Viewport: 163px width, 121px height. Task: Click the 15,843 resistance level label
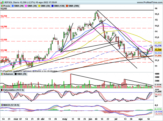click(4, 9)
